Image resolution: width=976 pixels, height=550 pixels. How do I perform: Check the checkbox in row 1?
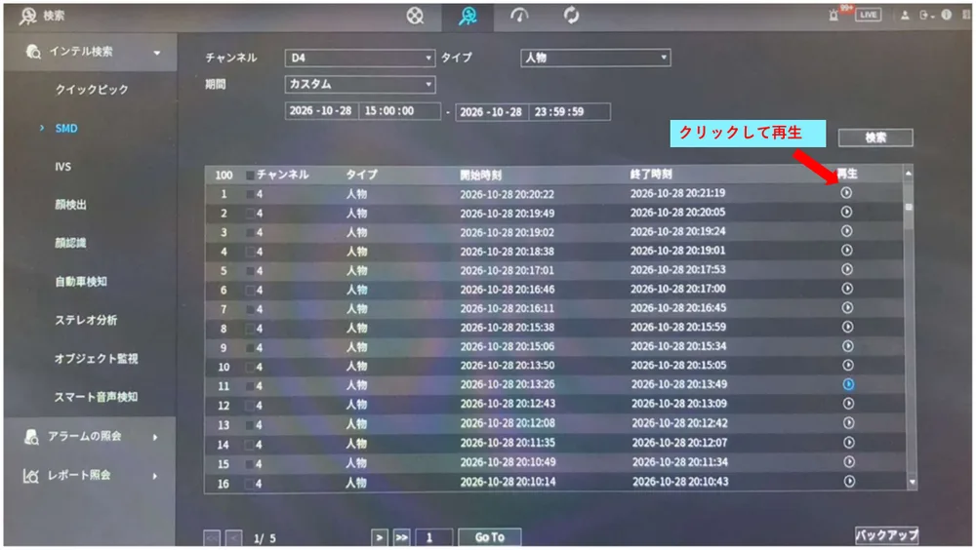(x=250, y=194)
